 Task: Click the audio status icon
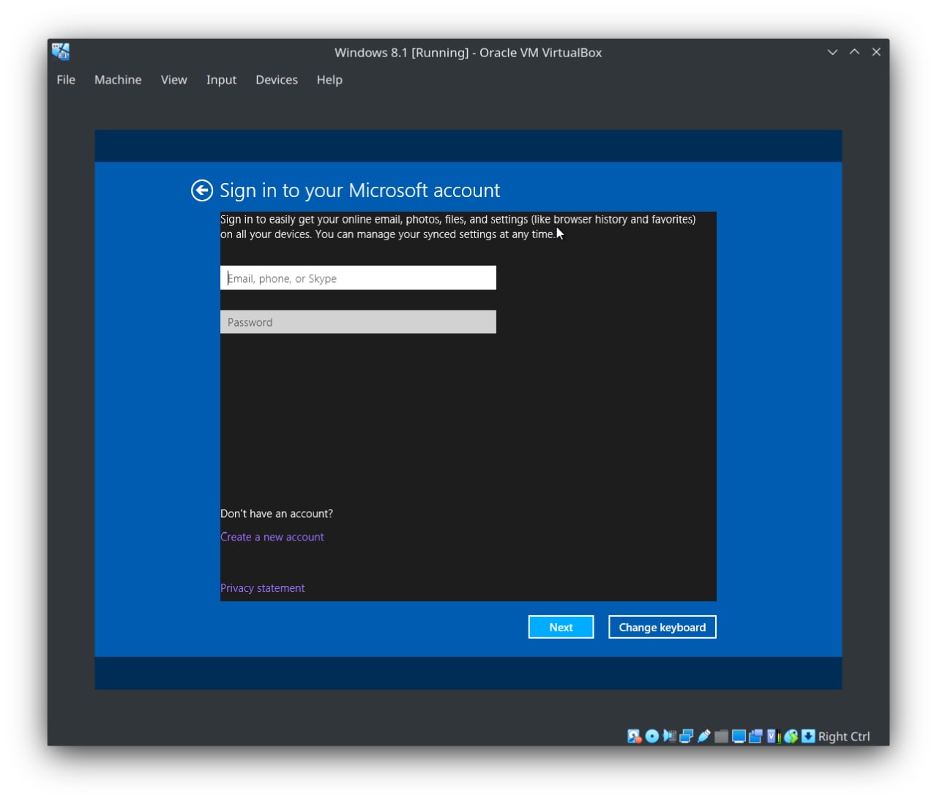669,736
